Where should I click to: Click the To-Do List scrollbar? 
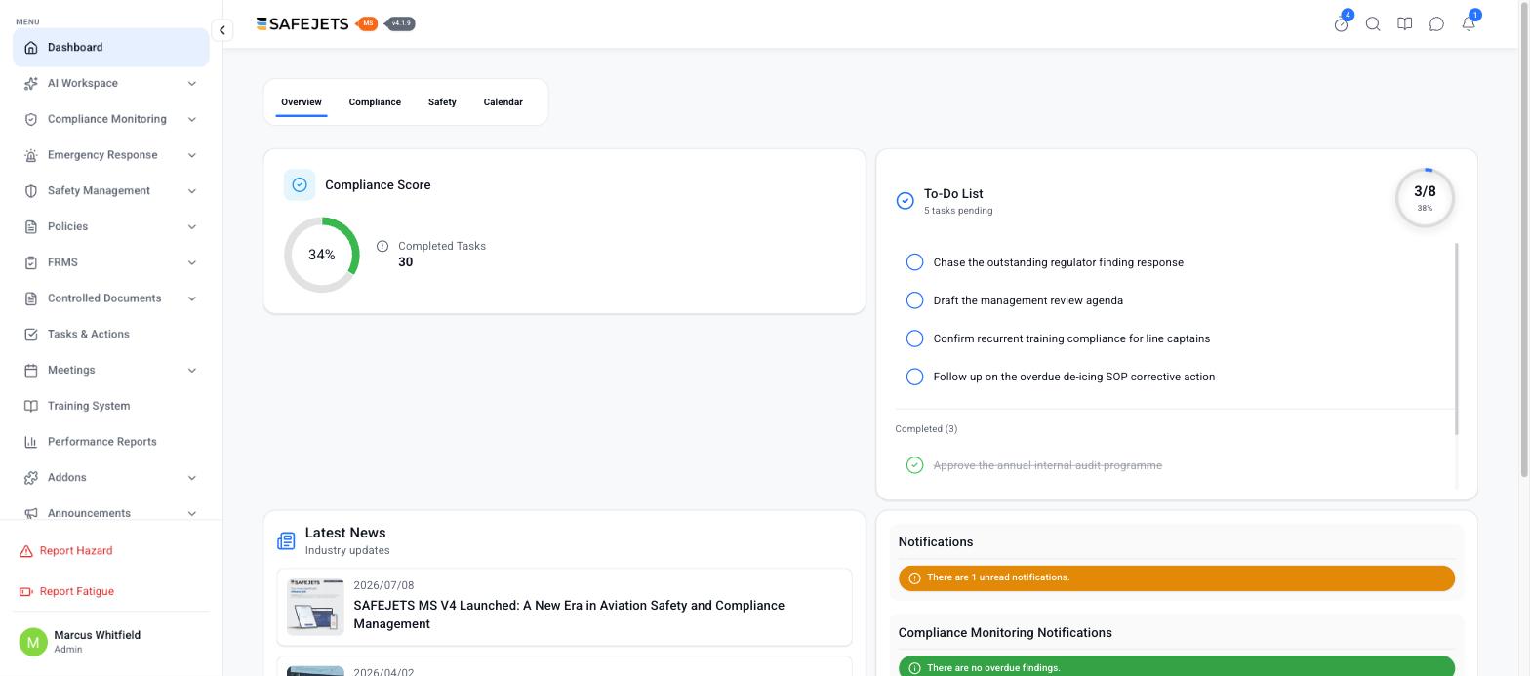pos(1457,338)
